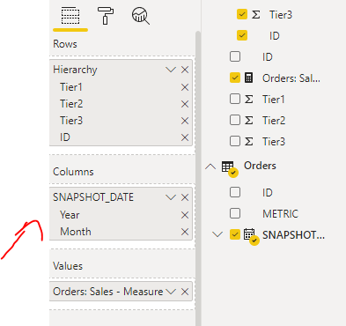The height and width of the screenshot is (326, 346).
Task: Select the Hierarchy field label in Rows
Action: [75, 70]
